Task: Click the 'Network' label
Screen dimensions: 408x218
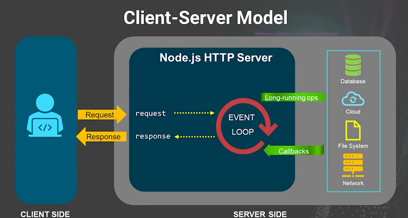Action: [353, 183]
